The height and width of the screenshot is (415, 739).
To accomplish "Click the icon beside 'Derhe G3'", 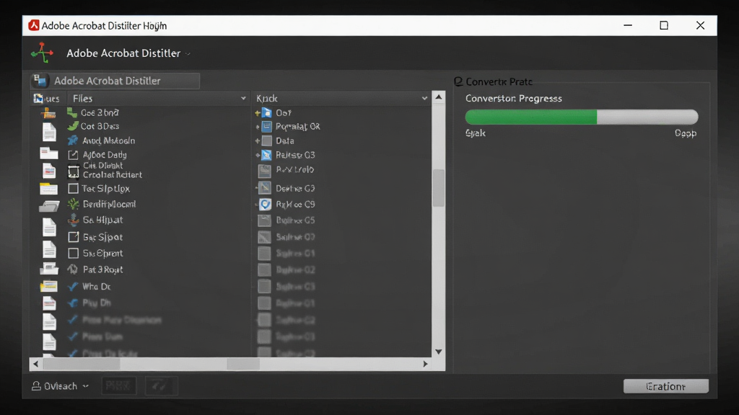I will tap(265, 188).
